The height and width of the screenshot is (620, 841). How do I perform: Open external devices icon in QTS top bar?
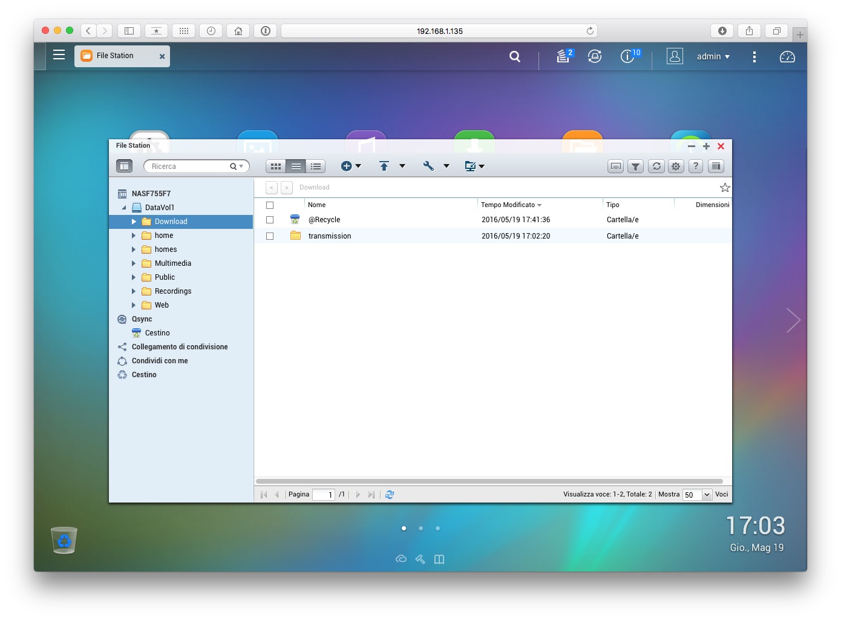pos(595,56)
